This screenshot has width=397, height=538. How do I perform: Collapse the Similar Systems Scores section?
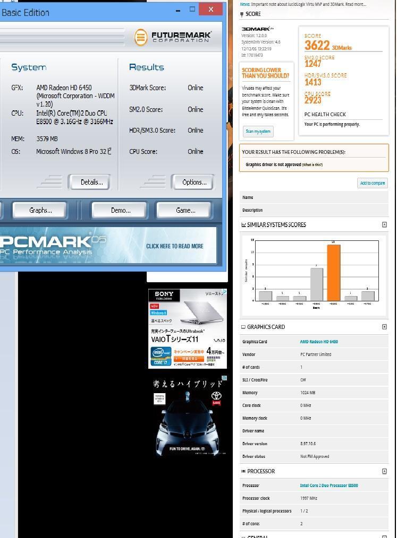[x=384, y=225]
